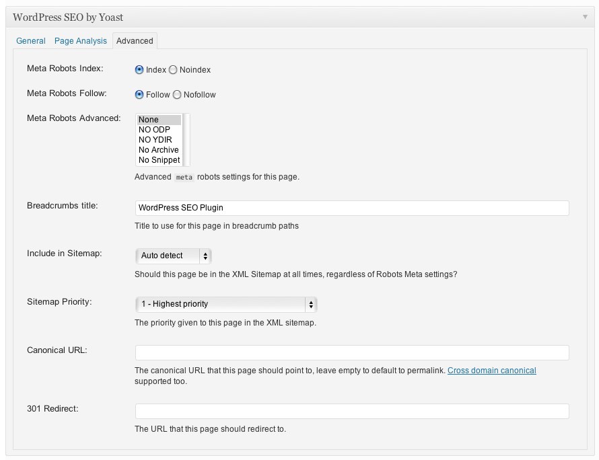Select No Snippet list option

pyautogui.click(x=159, y=160)
